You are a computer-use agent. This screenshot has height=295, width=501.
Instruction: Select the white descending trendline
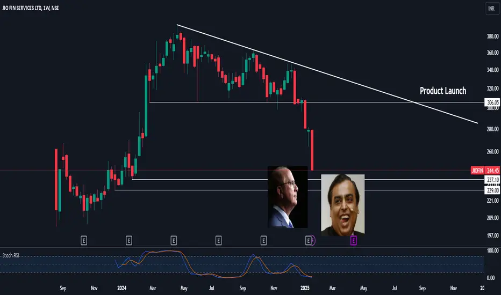(327, 74)
